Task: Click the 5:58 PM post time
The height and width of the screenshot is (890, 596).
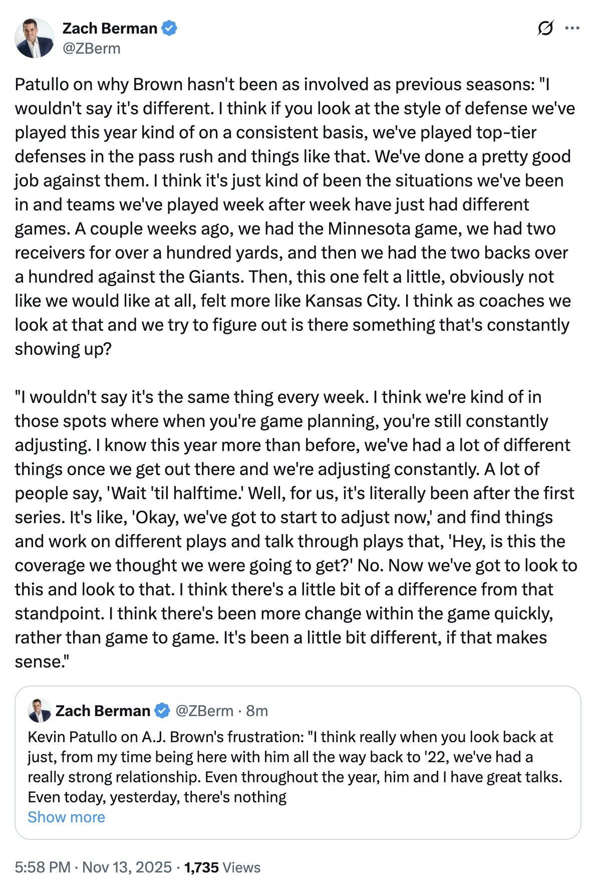Action: (43, 867)
